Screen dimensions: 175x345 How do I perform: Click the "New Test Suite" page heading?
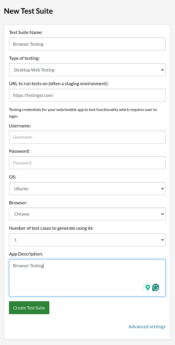29,11
